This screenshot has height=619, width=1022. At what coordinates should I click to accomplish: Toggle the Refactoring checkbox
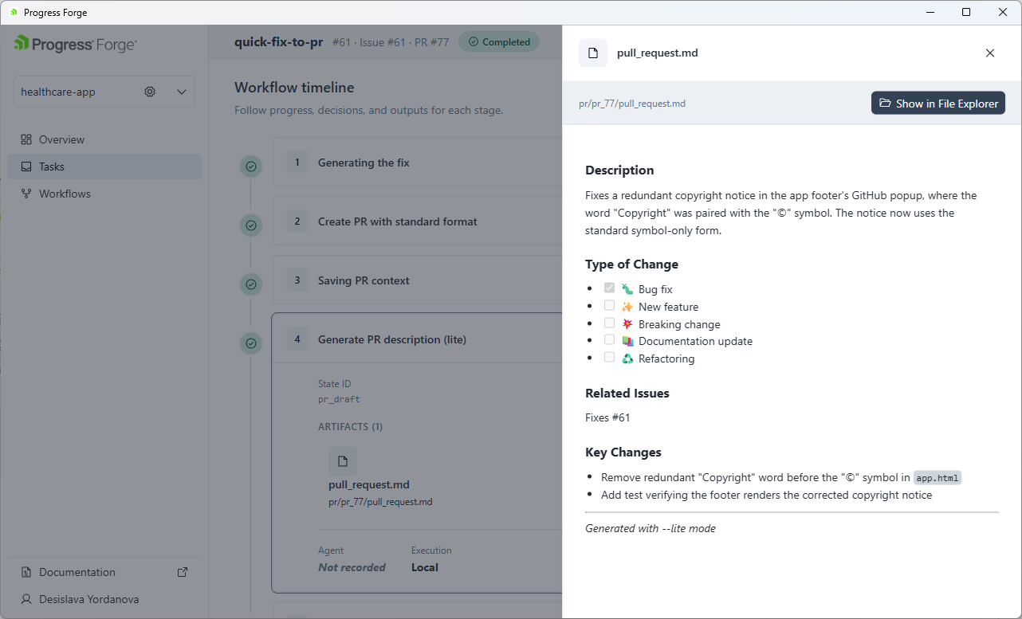[610, 358]
